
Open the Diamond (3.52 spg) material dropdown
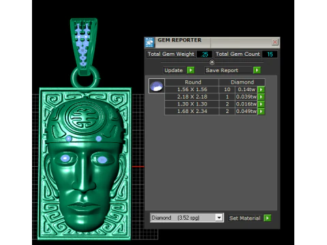pos(219,218)
